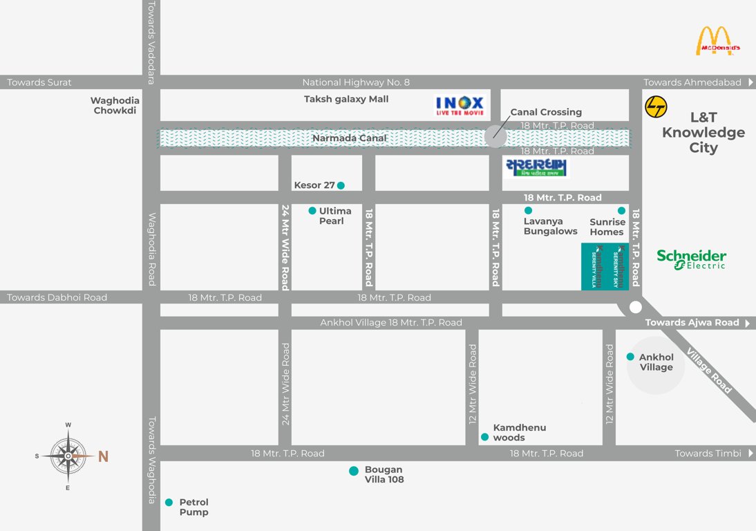Click the Taksh galaxy Mall label
The width and height of the screenshot is (756, 531).
point(346,100)
